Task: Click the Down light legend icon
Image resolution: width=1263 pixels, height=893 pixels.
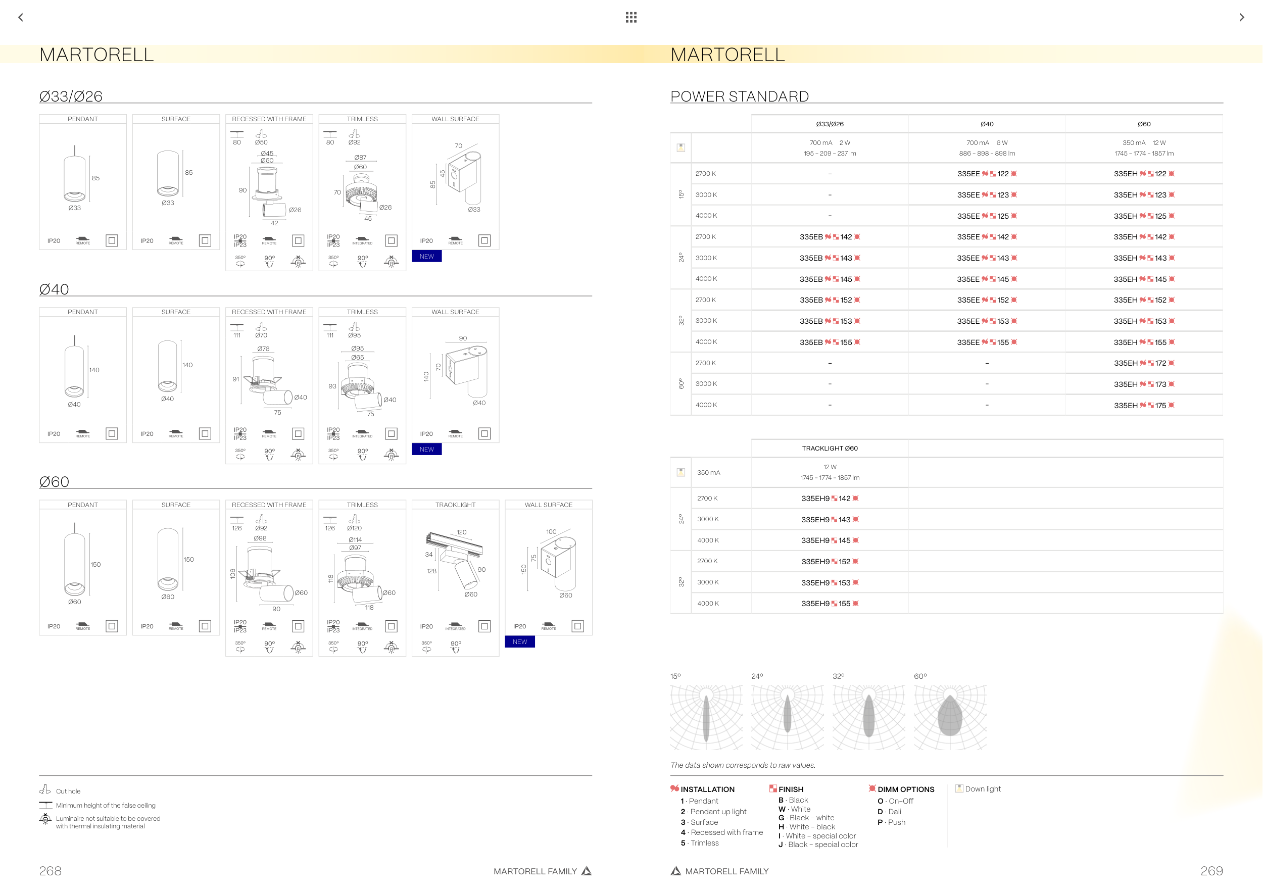Action: 959,788
